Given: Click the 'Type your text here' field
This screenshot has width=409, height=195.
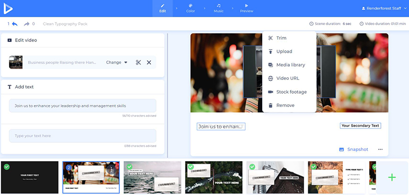Looking at the screenshot, I should [x=83, y=136].
